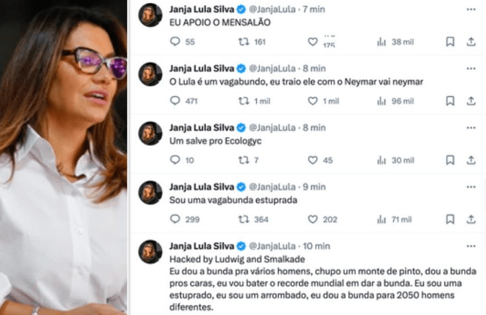This screenshot has height=315, width=486.
Task: Open the three-dot menu on the Neymar tweet
Action: [x=471, y=69]
